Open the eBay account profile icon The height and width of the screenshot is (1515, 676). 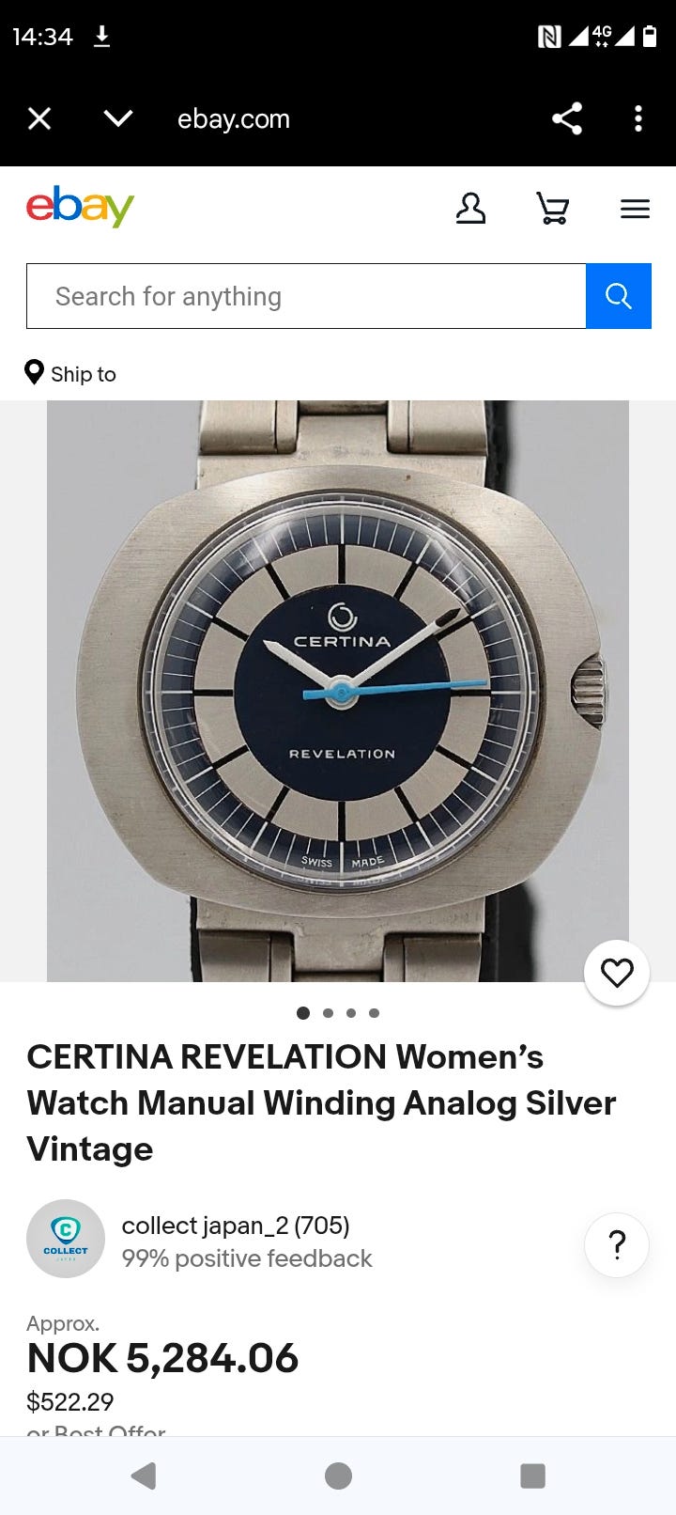(x=470, y=208)
